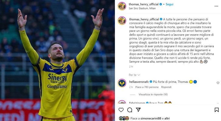This screenshot has width=221, height=121.
Task: Open comments with the speech bubble icon
Action: point(129,110)
